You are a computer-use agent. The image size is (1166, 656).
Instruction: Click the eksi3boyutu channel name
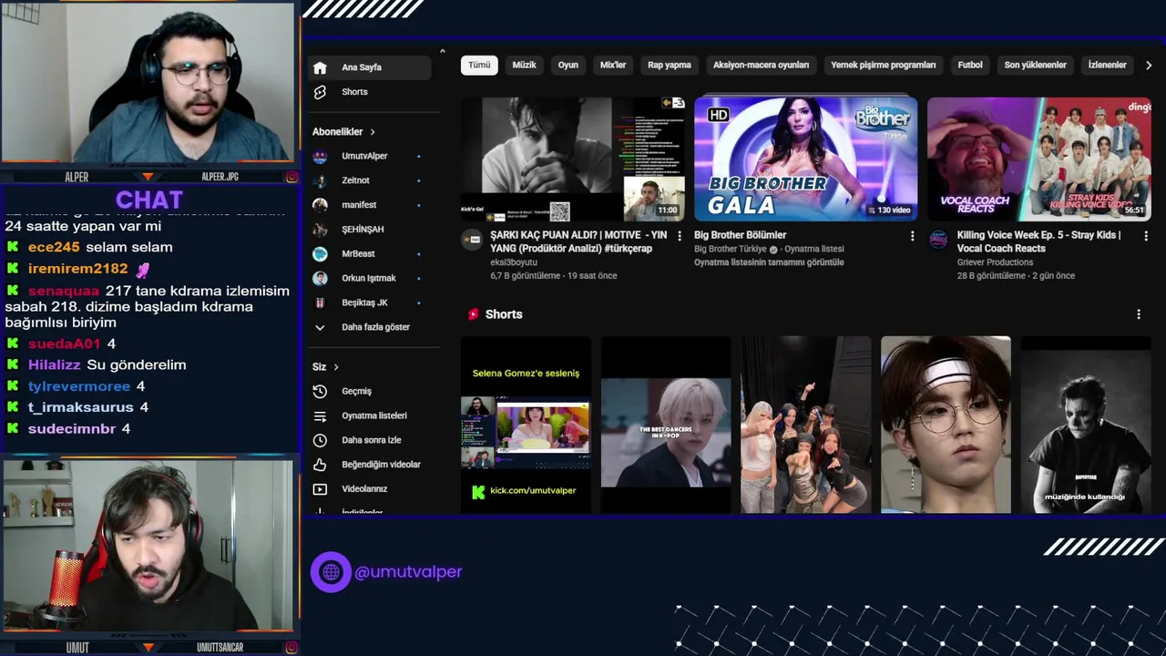click(x=513, y=262)
